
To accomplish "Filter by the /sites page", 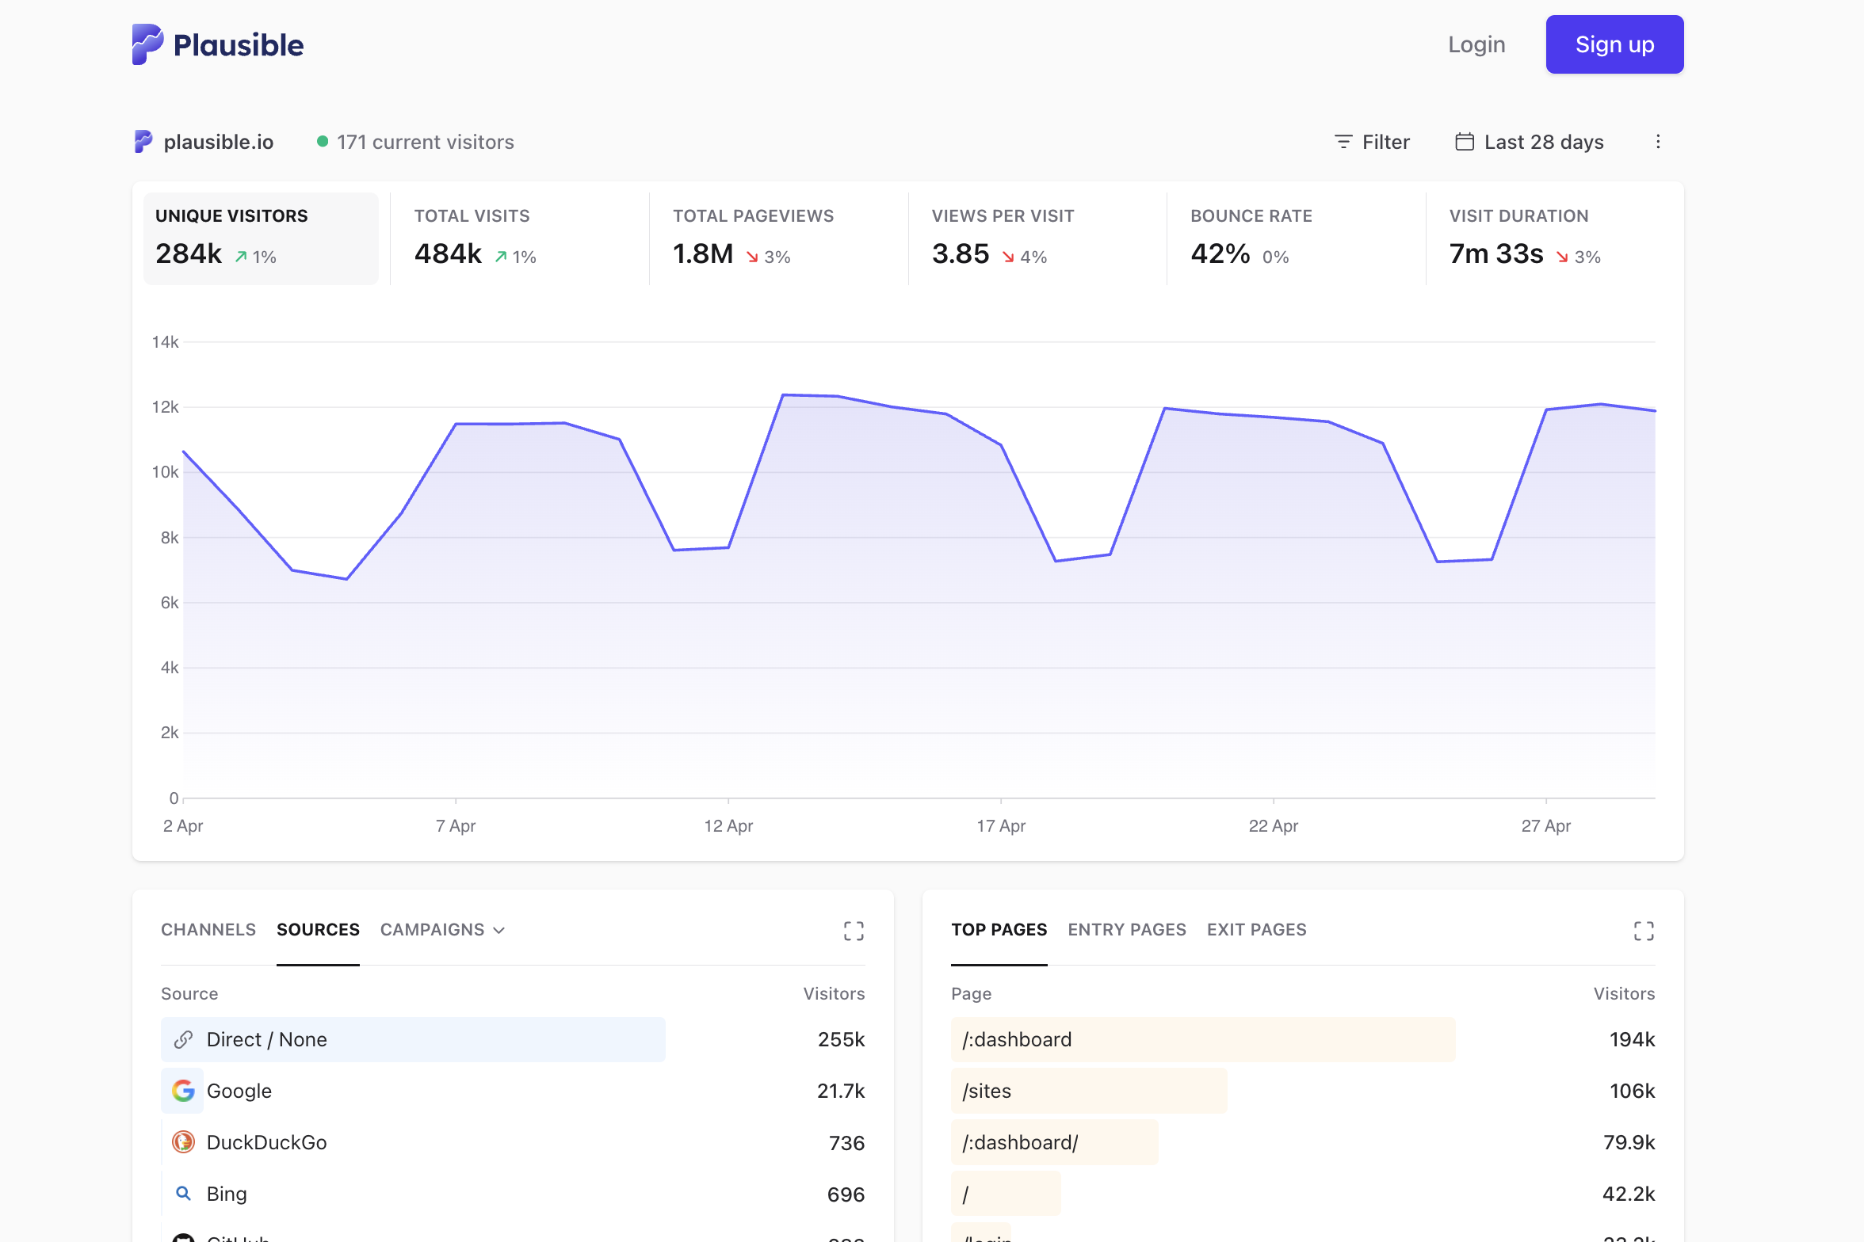I will pyautogui.click(x=987, y=1091).
